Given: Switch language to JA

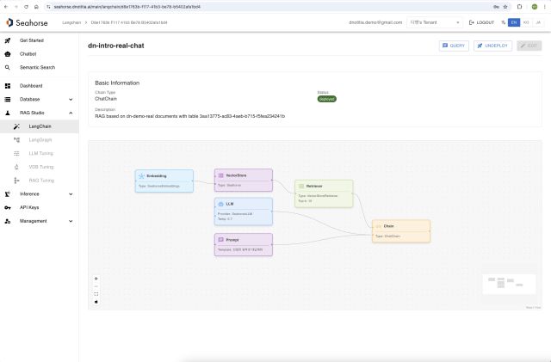Looking at the screenshot, I should (x=538, y=22).
